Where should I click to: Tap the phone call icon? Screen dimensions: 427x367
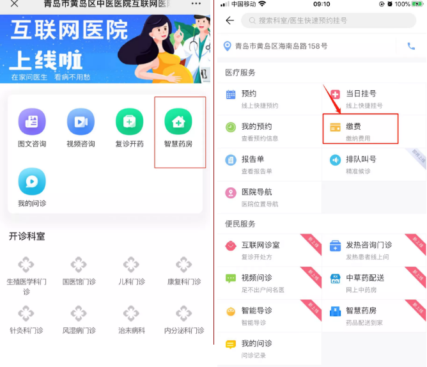click(411, 46)
